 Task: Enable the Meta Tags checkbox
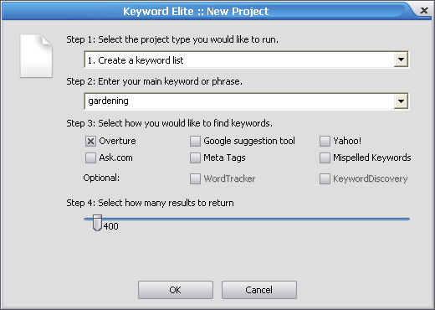coord(195,158)
